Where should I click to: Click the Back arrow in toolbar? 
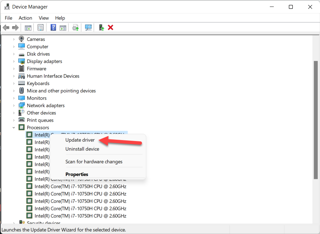pyautogui.click(x=6, y=27)
